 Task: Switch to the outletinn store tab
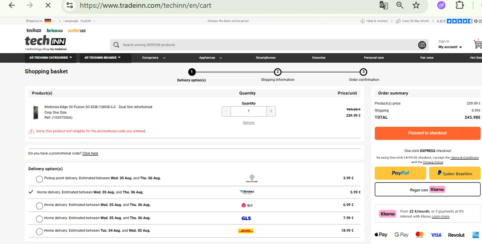click(77, 31)
